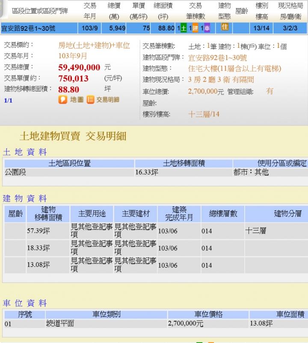
Task: Click the 建物型態 column header
Action: click(x=225, y=11)
